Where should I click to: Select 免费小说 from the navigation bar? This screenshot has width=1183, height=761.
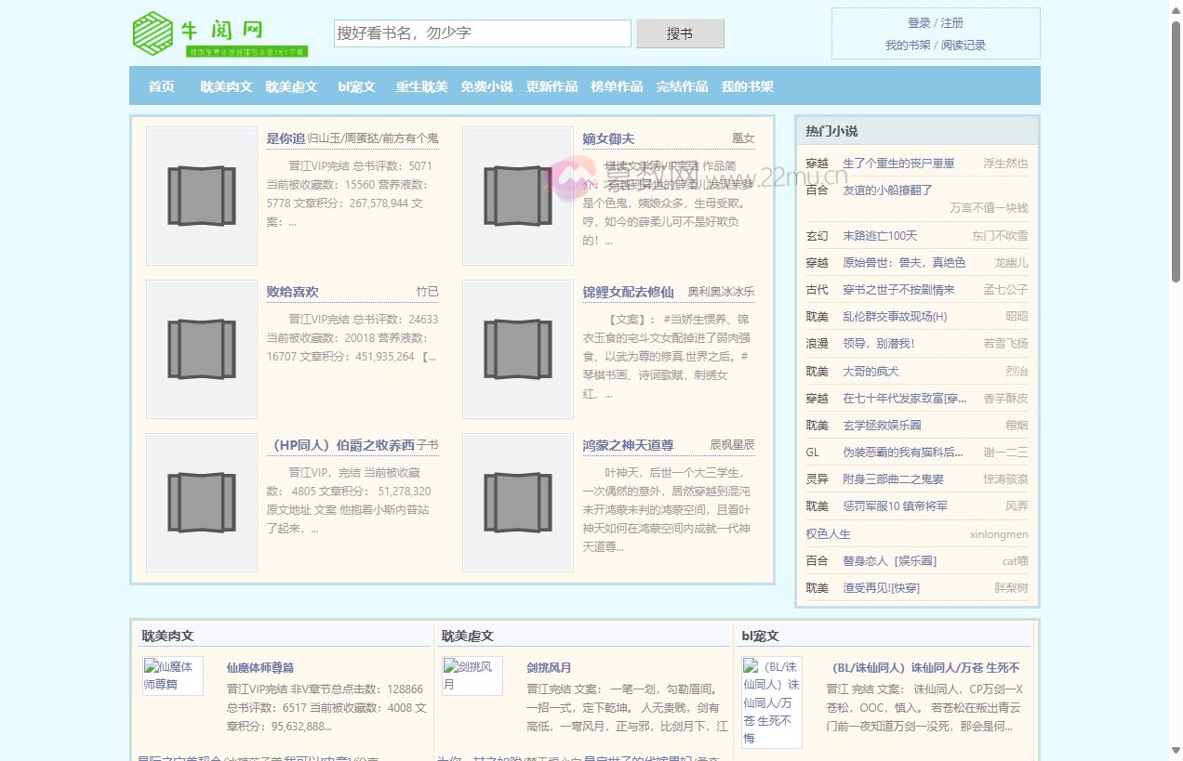pyautogui.click(x=486, y=86)
